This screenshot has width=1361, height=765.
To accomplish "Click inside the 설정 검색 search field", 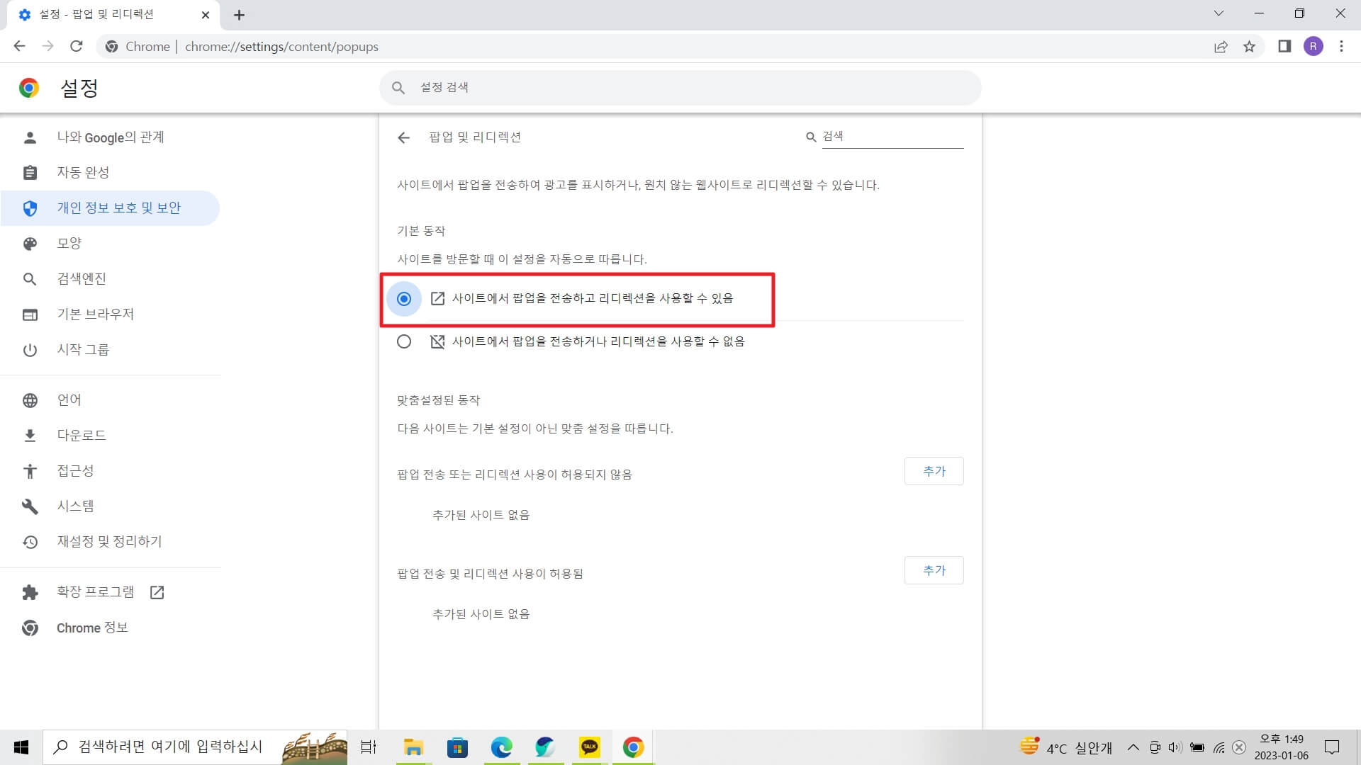I will tap(680, 87).
